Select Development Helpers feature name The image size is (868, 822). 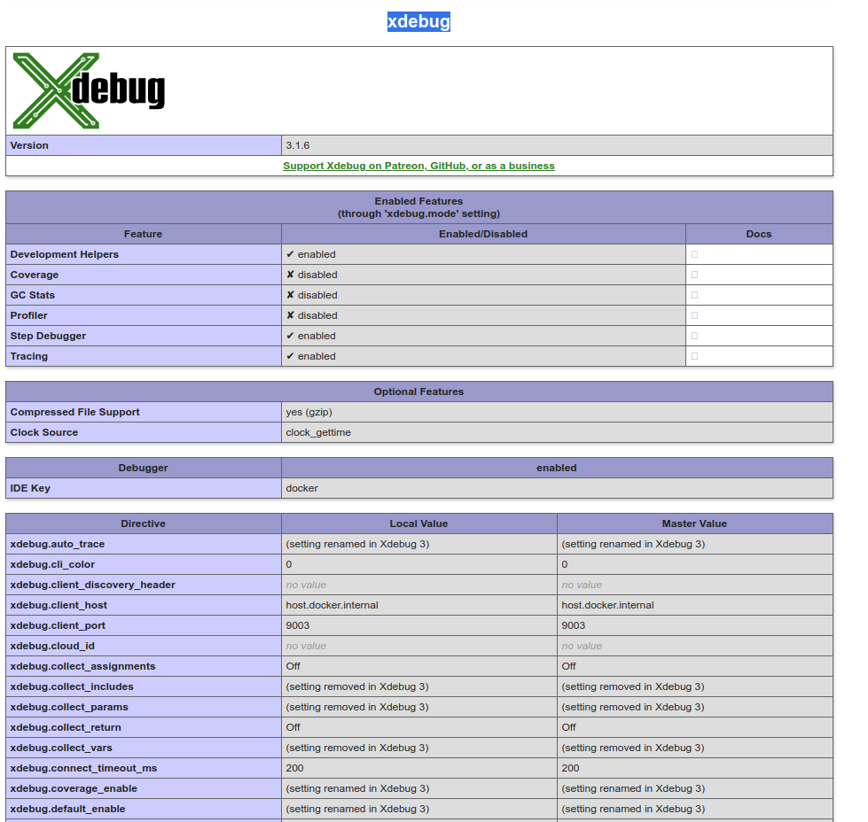click(64, 254)
